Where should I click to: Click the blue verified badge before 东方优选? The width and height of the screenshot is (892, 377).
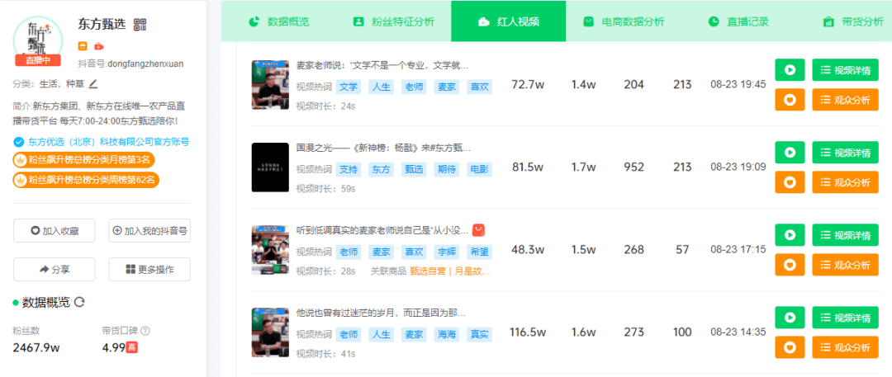point(18,142)
